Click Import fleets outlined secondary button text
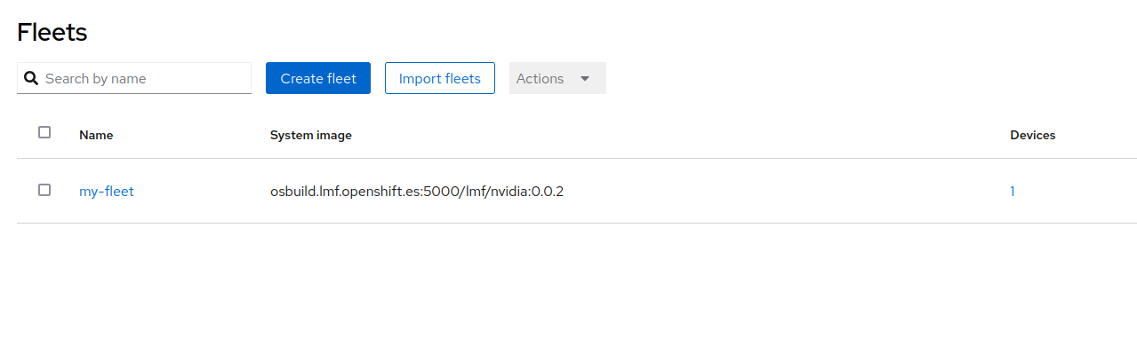The height and width of the screenshot is (338, 1137). pos(440,78)
